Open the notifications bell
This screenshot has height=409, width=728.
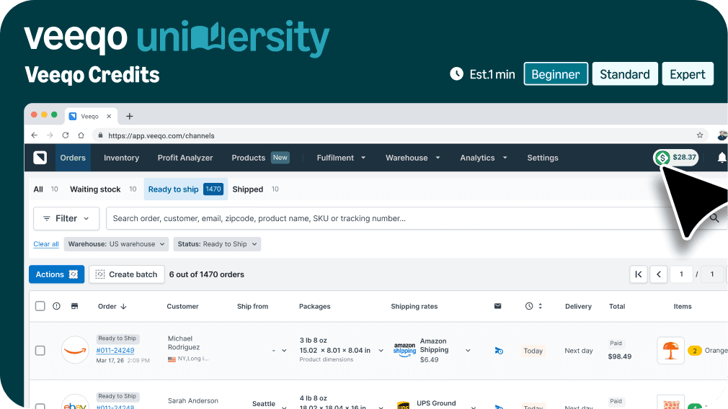pos(722,158)
